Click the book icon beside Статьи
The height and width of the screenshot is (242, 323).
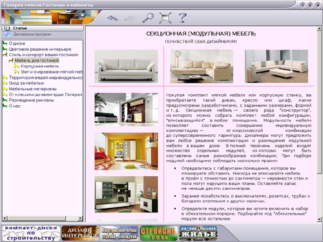click(x=7, y=28)
